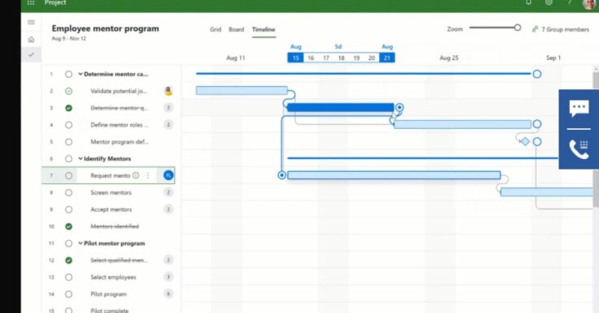
Task: Select the Aug 15 timeline date
Action: coord(295,58)
